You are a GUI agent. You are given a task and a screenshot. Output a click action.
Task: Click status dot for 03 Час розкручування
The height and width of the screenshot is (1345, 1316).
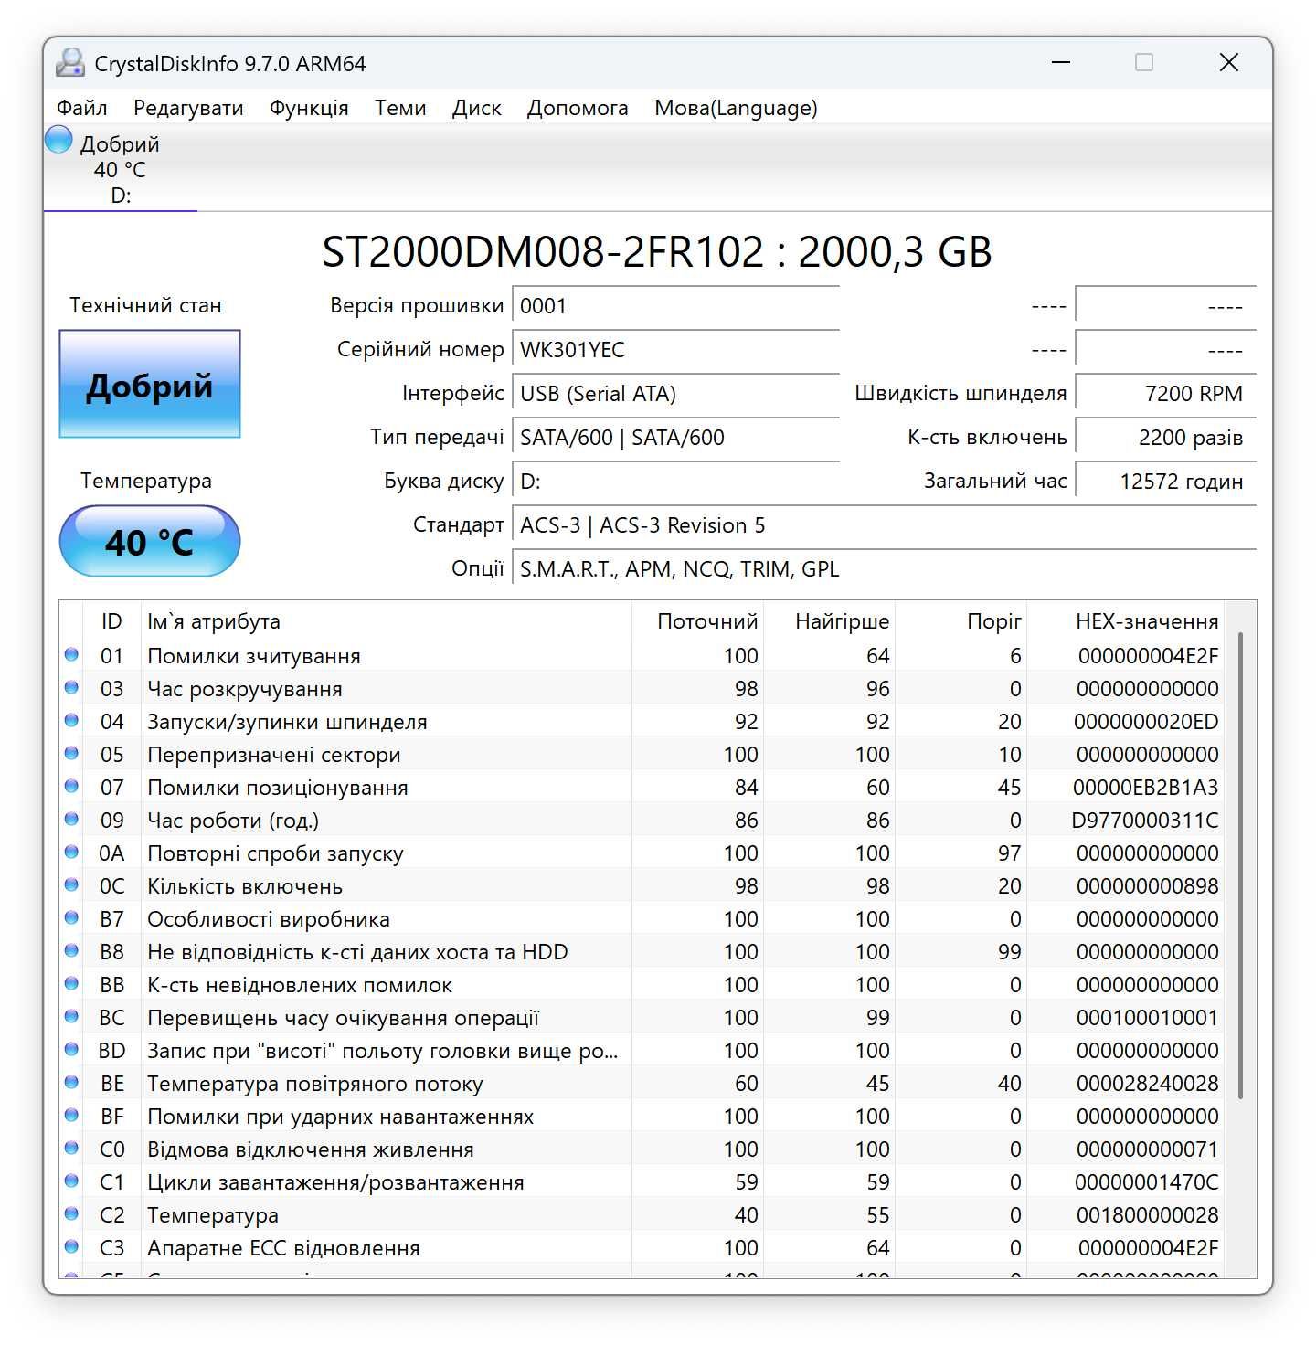(x=71, y=687)
